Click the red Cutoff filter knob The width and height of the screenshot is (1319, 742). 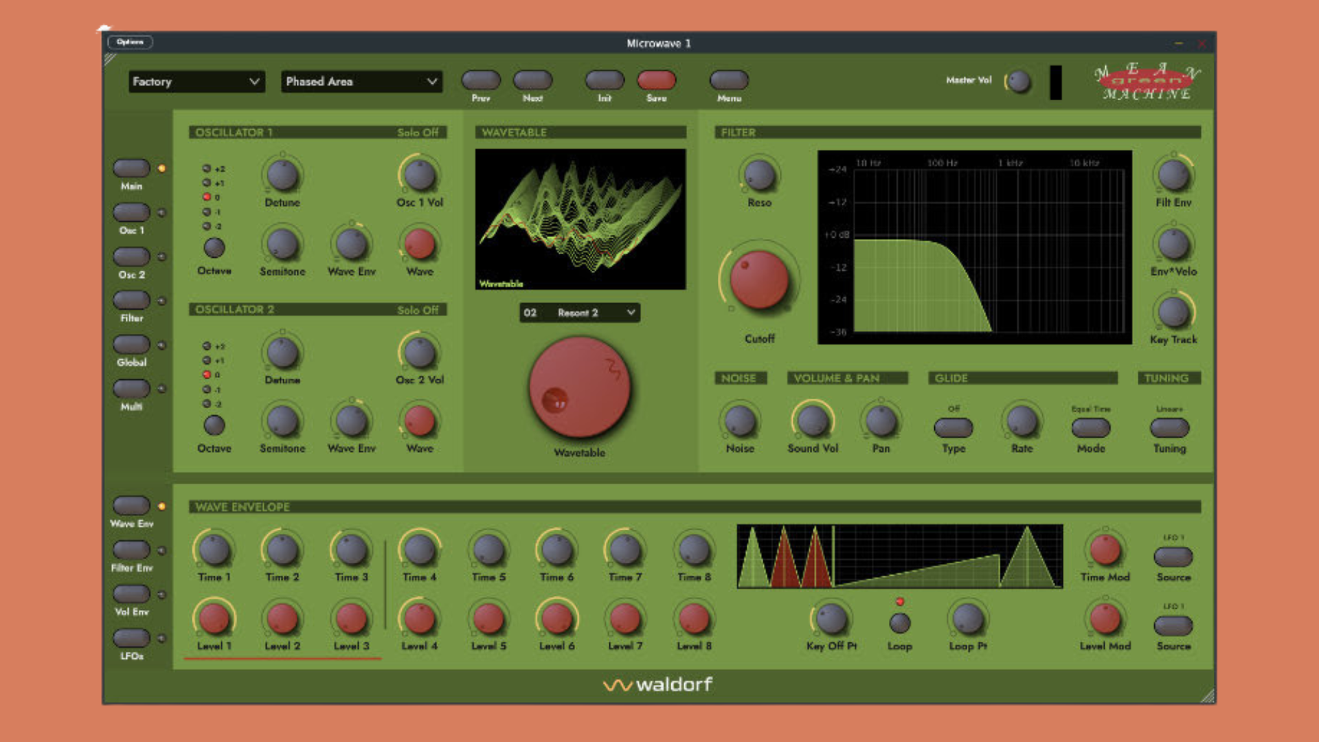click(x=758, y=280)
